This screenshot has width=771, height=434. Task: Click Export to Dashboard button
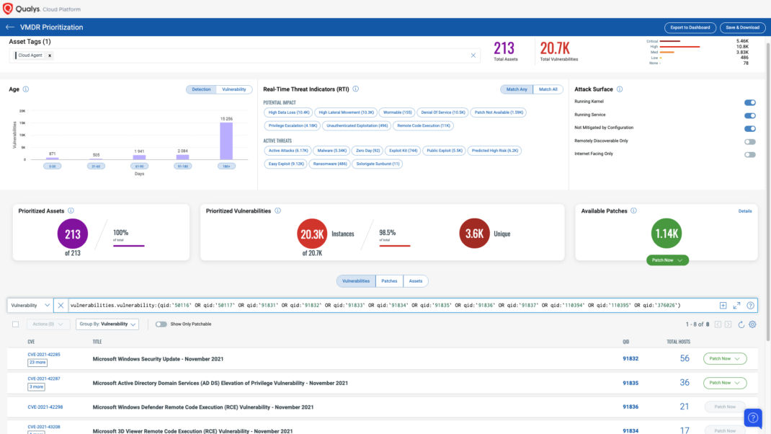point(690,27)
